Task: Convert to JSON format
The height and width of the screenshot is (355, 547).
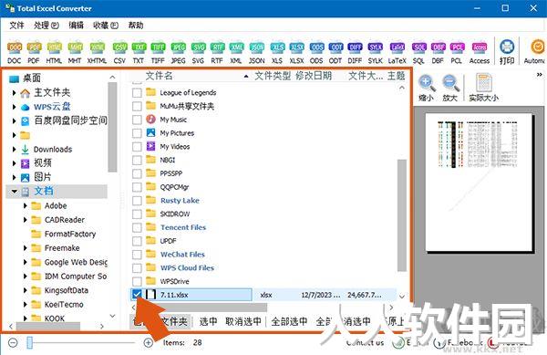Action: (257, 52)
